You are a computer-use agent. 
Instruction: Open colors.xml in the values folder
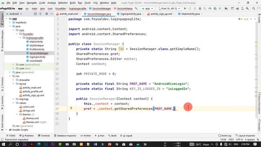pos(28,107)
